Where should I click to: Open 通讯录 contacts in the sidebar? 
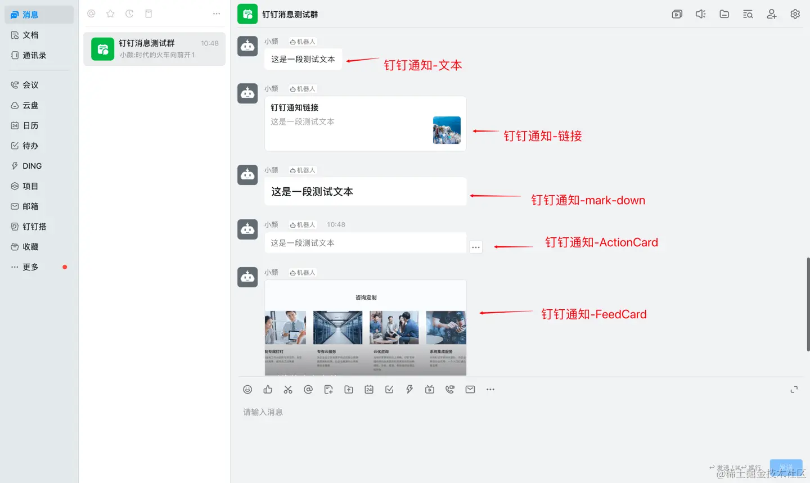tap(39, 55)
